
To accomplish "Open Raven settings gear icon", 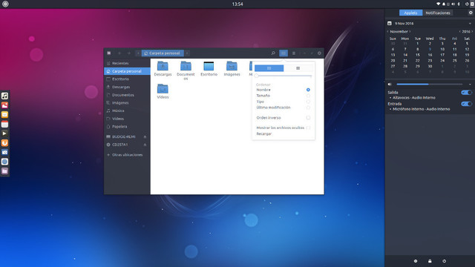I will (471, 13).
